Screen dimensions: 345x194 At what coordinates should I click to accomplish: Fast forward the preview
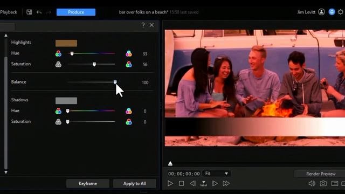[x=226, y=183]
